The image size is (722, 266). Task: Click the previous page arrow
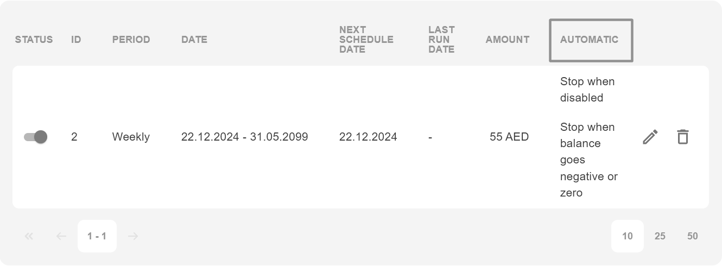pyautogui.click(x=61, y=236)
